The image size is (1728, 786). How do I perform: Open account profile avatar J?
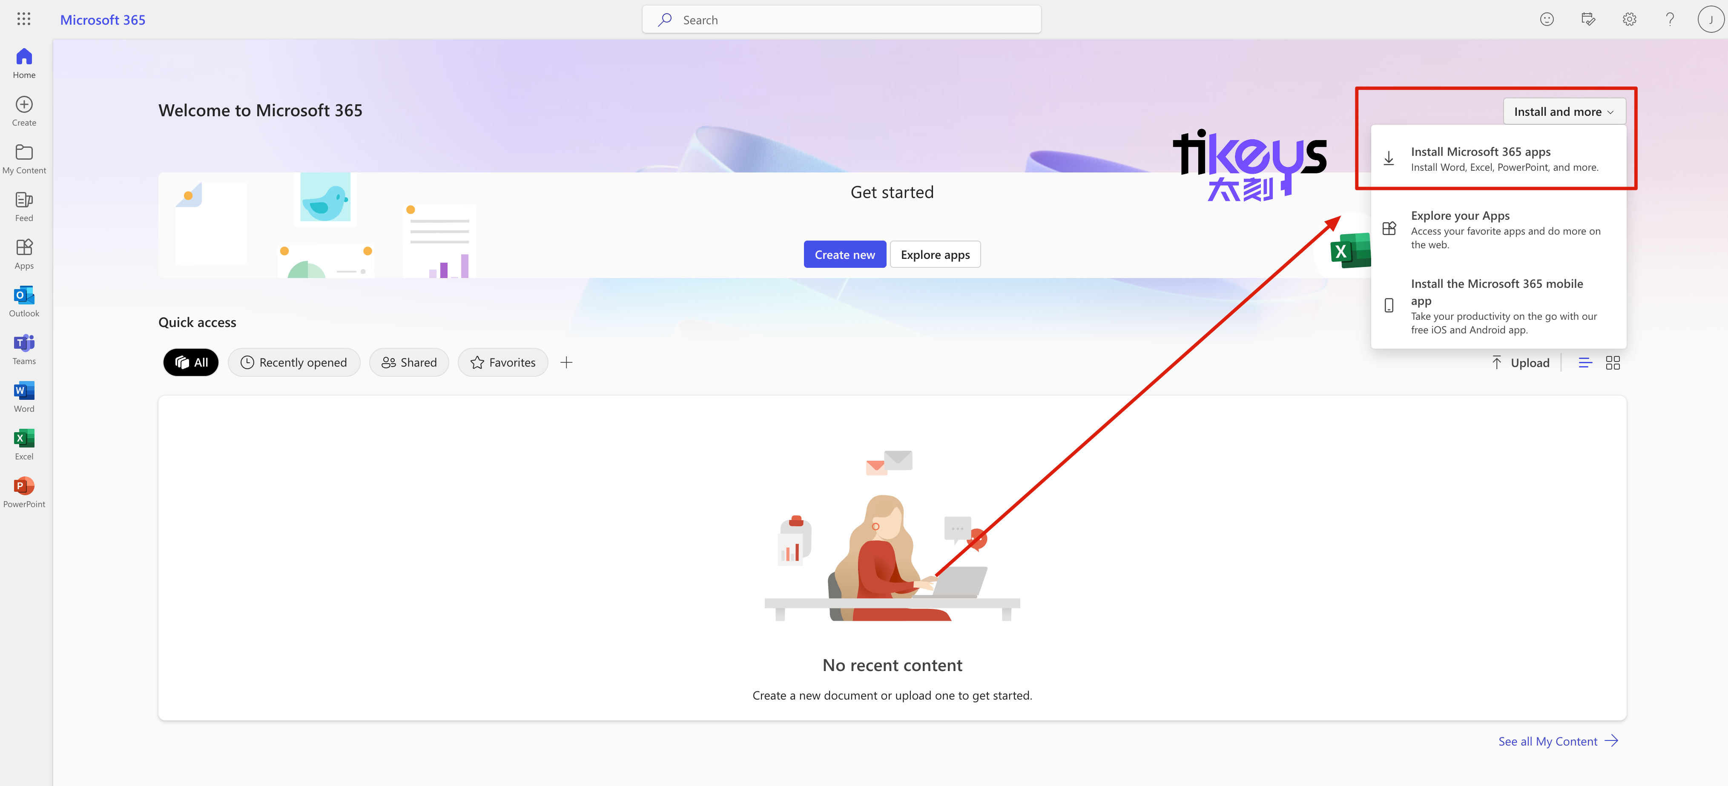[x=1711, y=20]
